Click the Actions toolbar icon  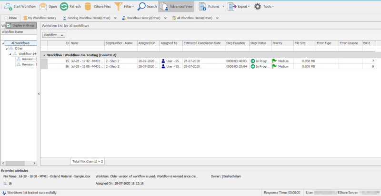pyautogui.click(x=202, y=6)
